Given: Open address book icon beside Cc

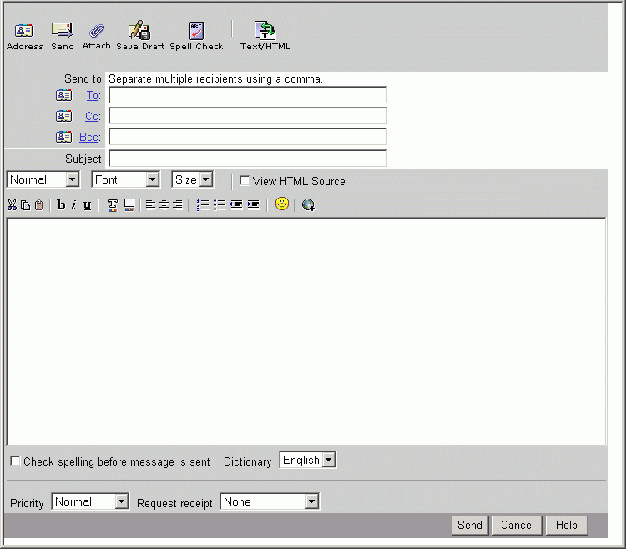Looking at the screenshot, I should pos(64,116).
